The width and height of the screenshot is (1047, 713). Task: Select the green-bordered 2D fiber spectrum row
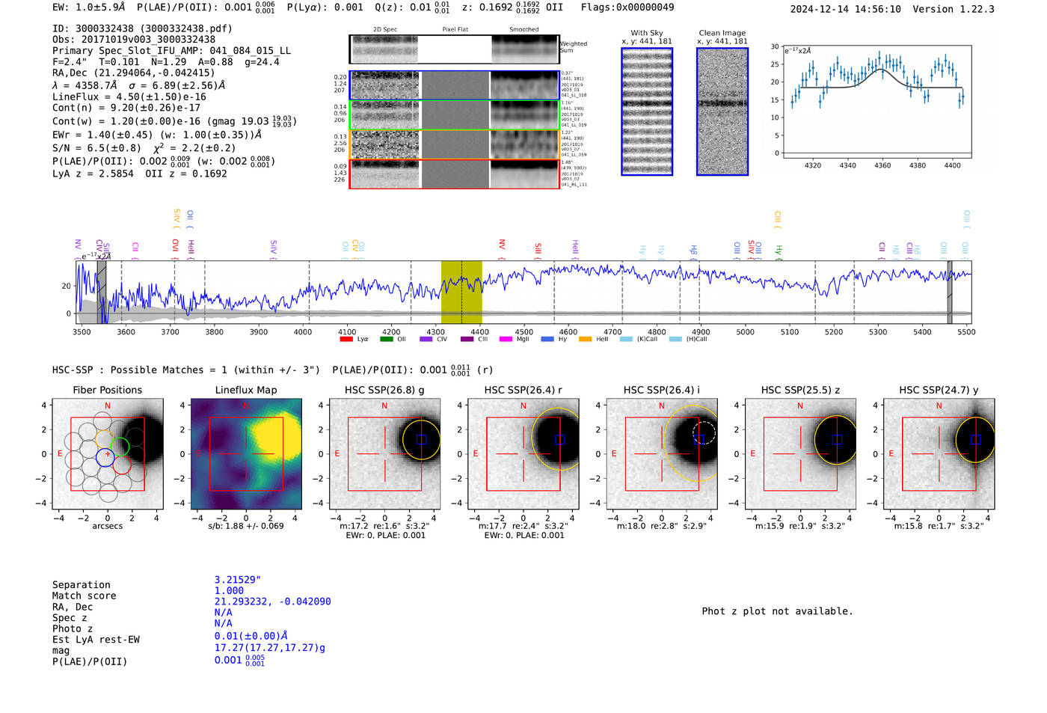coord(454,114)
